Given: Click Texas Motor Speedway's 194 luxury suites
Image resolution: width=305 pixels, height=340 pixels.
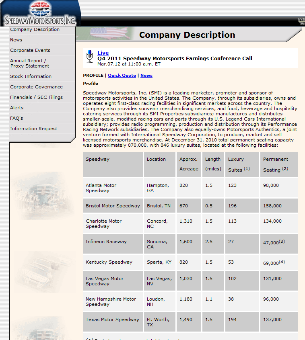Looking at the screenshot, I should click(x=232, y=320).
